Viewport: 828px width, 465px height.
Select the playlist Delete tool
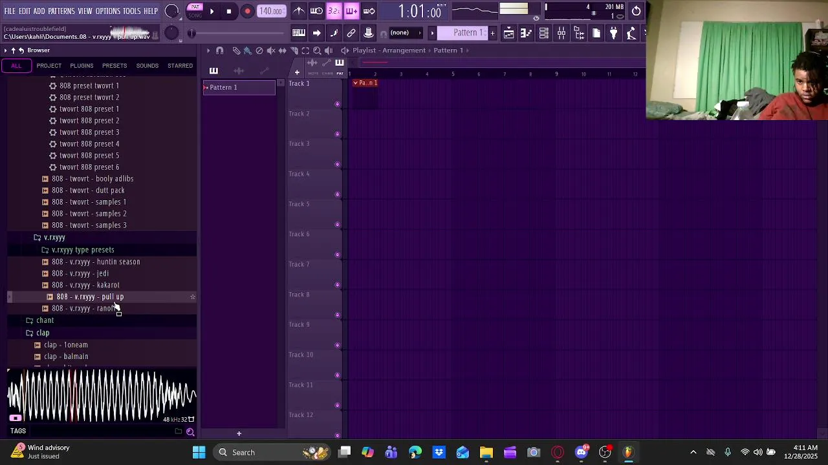pos(259,50)
